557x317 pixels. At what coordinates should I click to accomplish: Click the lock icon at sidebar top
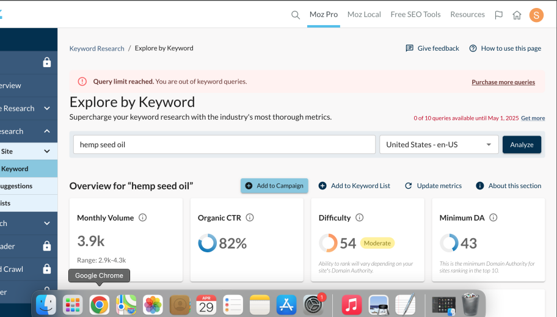point(47,62)
